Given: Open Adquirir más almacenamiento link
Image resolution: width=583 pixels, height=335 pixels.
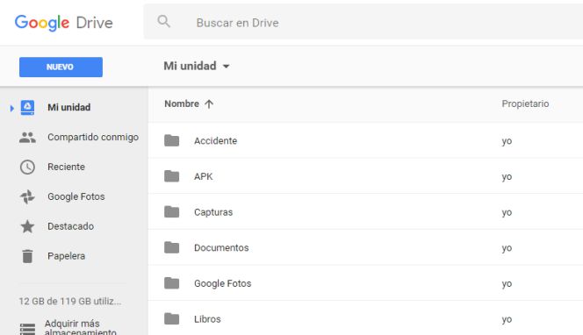Looking at the screenshot, I should [x=80, y=328].
